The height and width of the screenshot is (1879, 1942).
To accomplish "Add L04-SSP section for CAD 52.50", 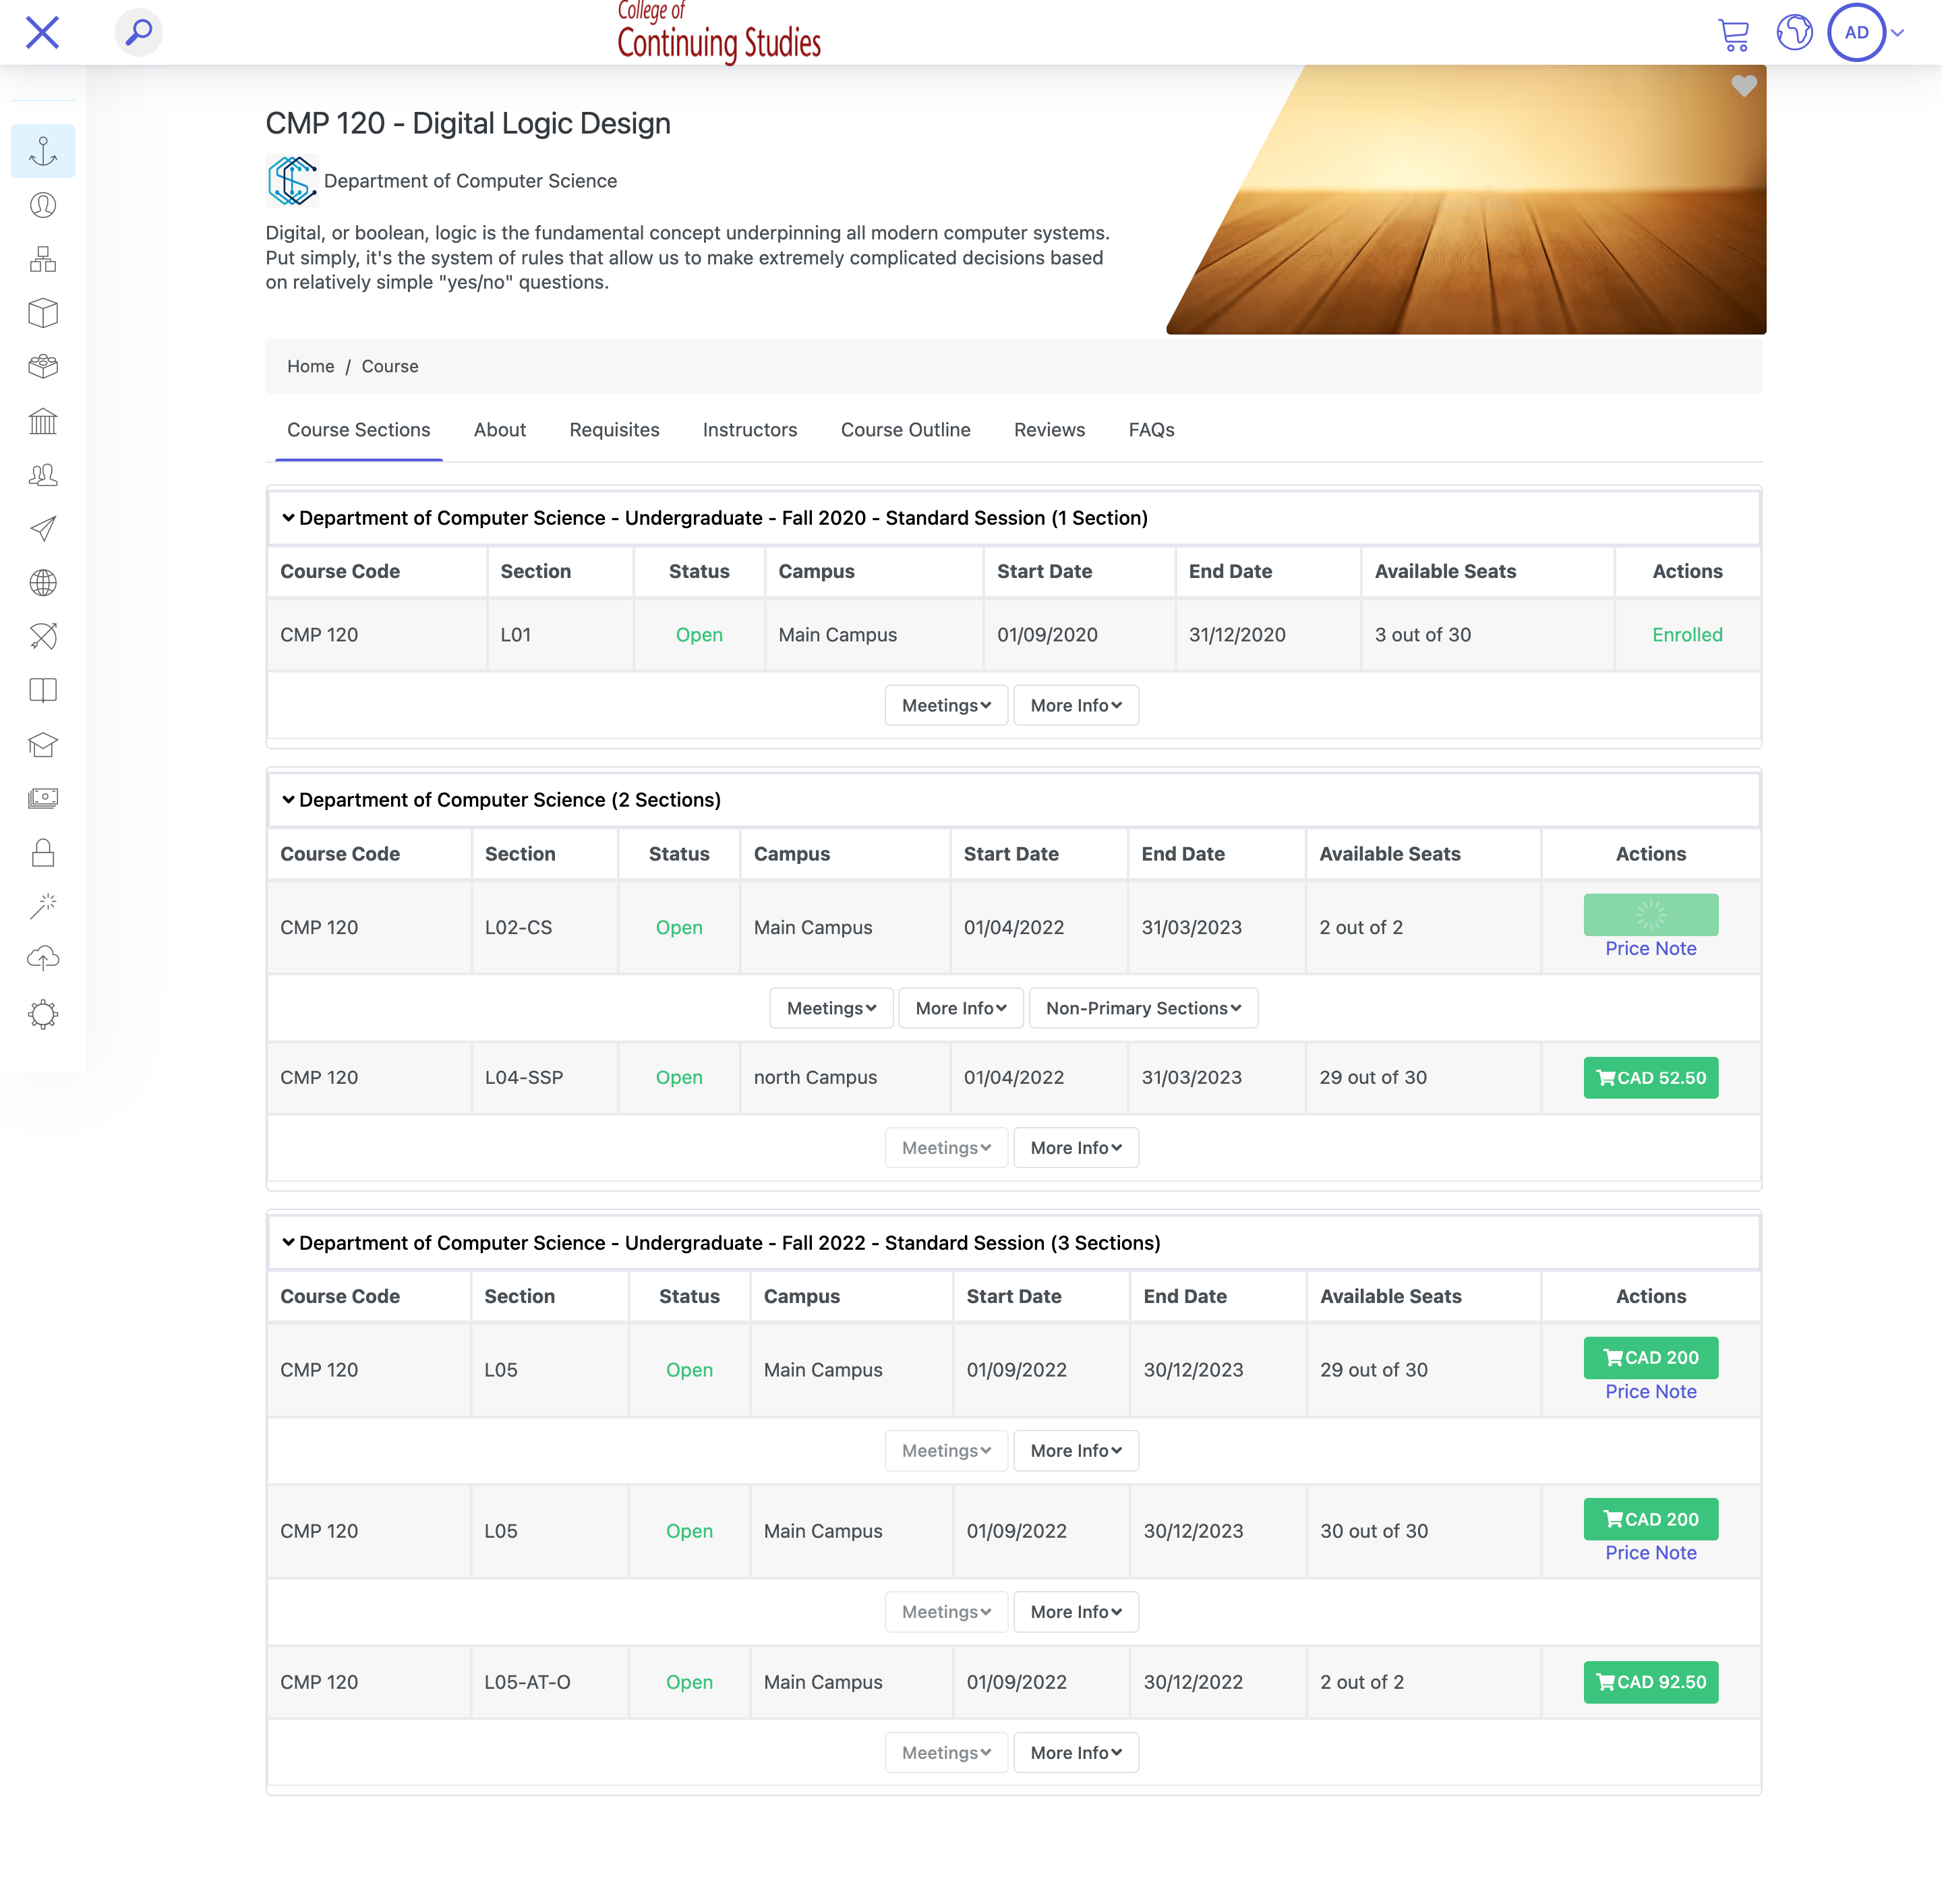I will 1651,1077.
